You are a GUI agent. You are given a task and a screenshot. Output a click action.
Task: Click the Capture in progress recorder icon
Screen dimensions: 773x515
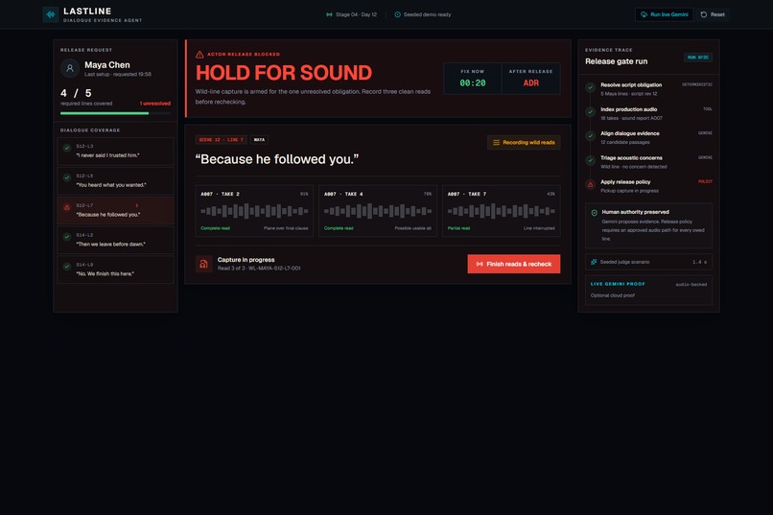tap(203, 264)
